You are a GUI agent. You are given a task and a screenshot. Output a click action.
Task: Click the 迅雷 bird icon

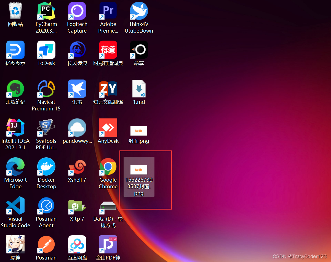coord(77,89)
